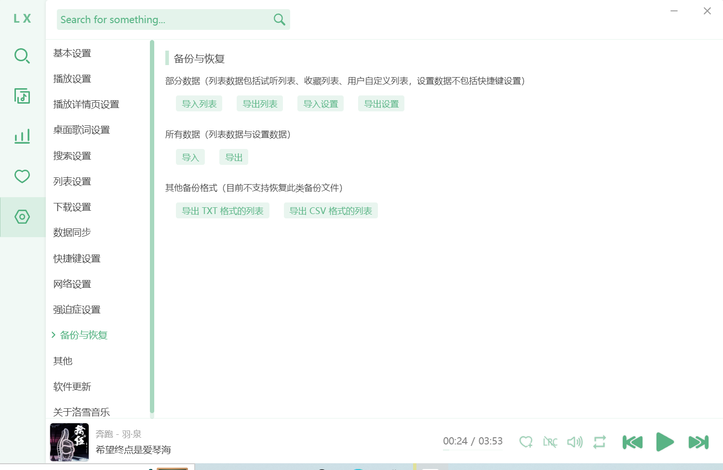The height and width of the screenshot is (470, 723).
Task: Open the favorites heart icon in sidebar
Action: point(22,176)
